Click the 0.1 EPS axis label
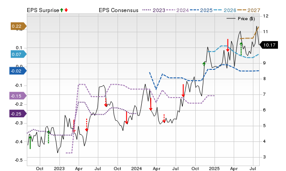This screenshot has height=171, width=286. (19, 48)
